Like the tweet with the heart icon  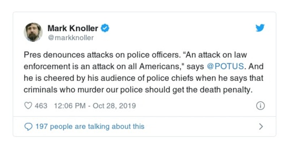pos(28,106)
